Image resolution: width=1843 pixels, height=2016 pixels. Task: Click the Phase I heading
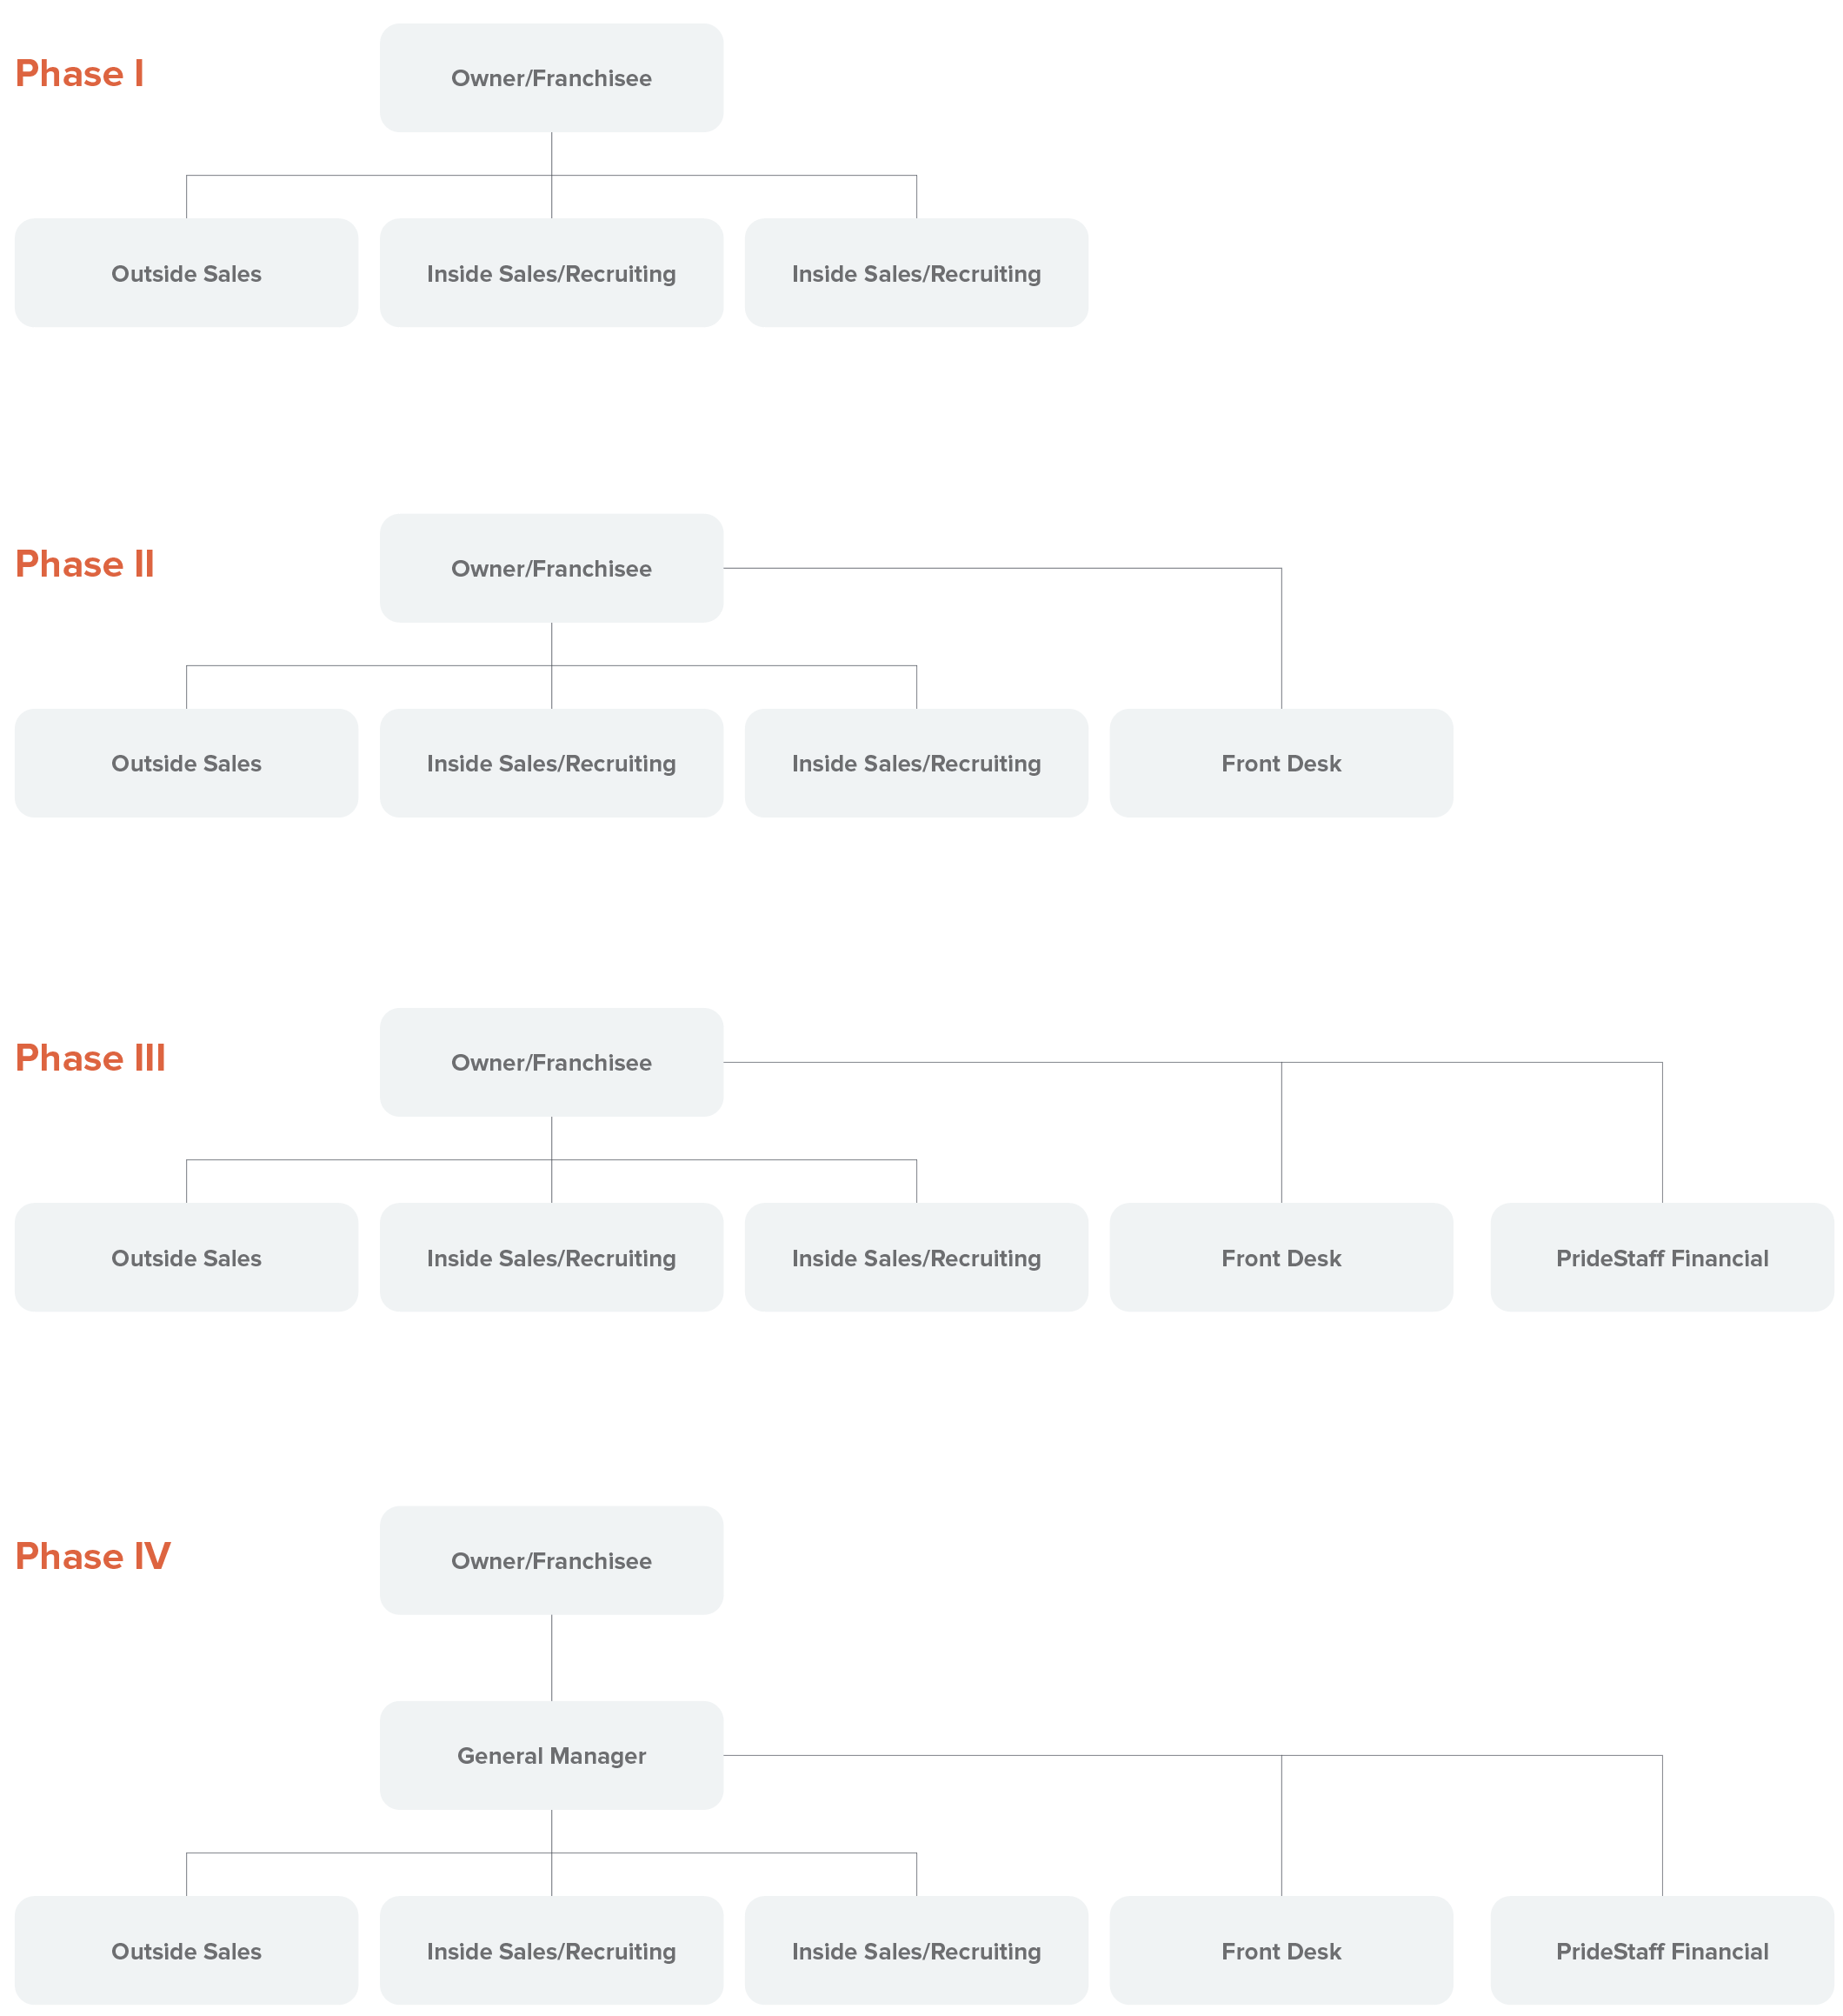click(80, 74)
